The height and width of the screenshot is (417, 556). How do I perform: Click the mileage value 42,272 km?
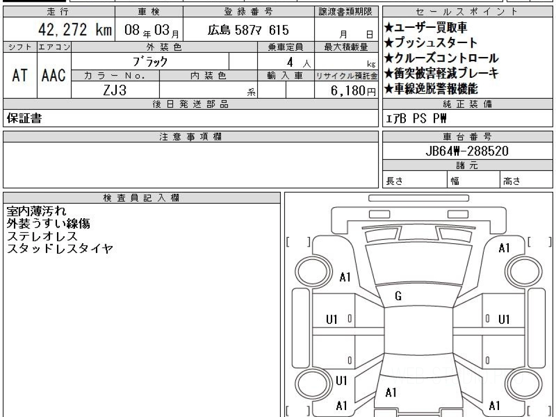[75, 30]
